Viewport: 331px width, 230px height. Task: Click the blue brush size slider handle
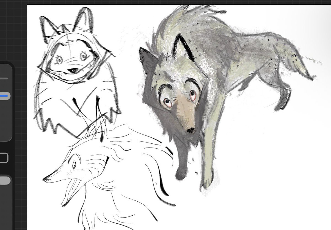5,96
